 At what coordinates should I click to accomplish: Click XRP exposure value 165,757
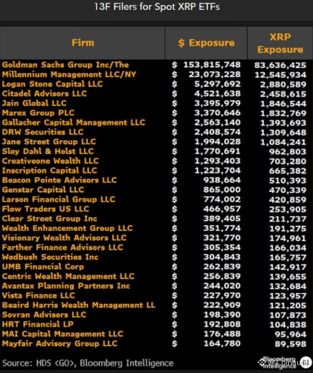click(288, 258)
